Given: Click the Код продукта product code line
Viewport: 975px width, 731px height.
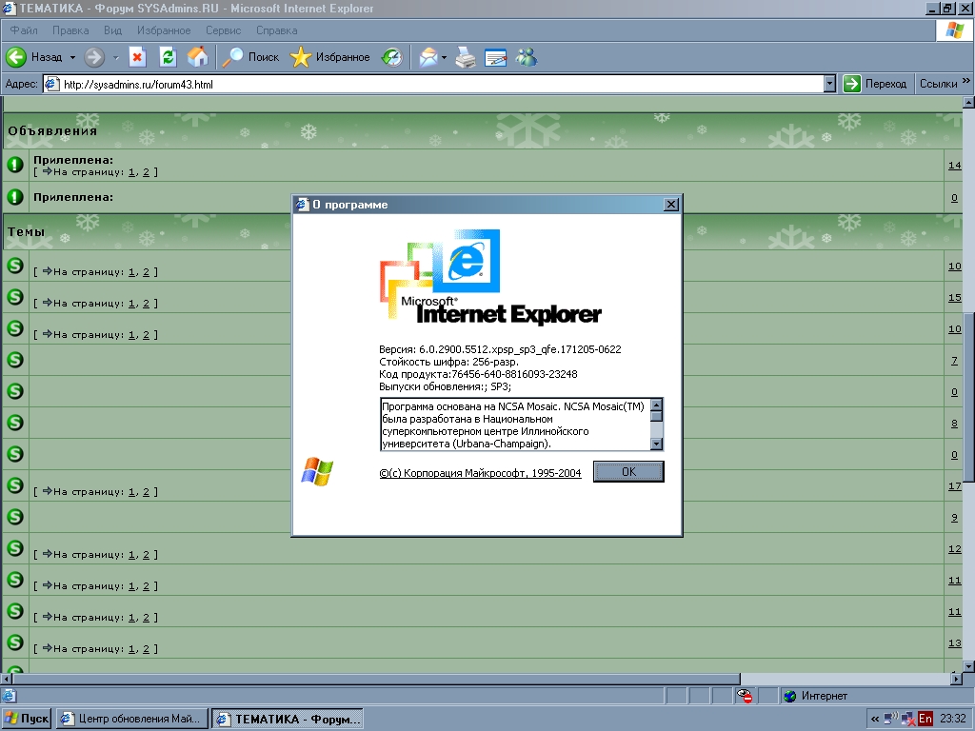Looking at the screenshot, I should coord(478,374).
